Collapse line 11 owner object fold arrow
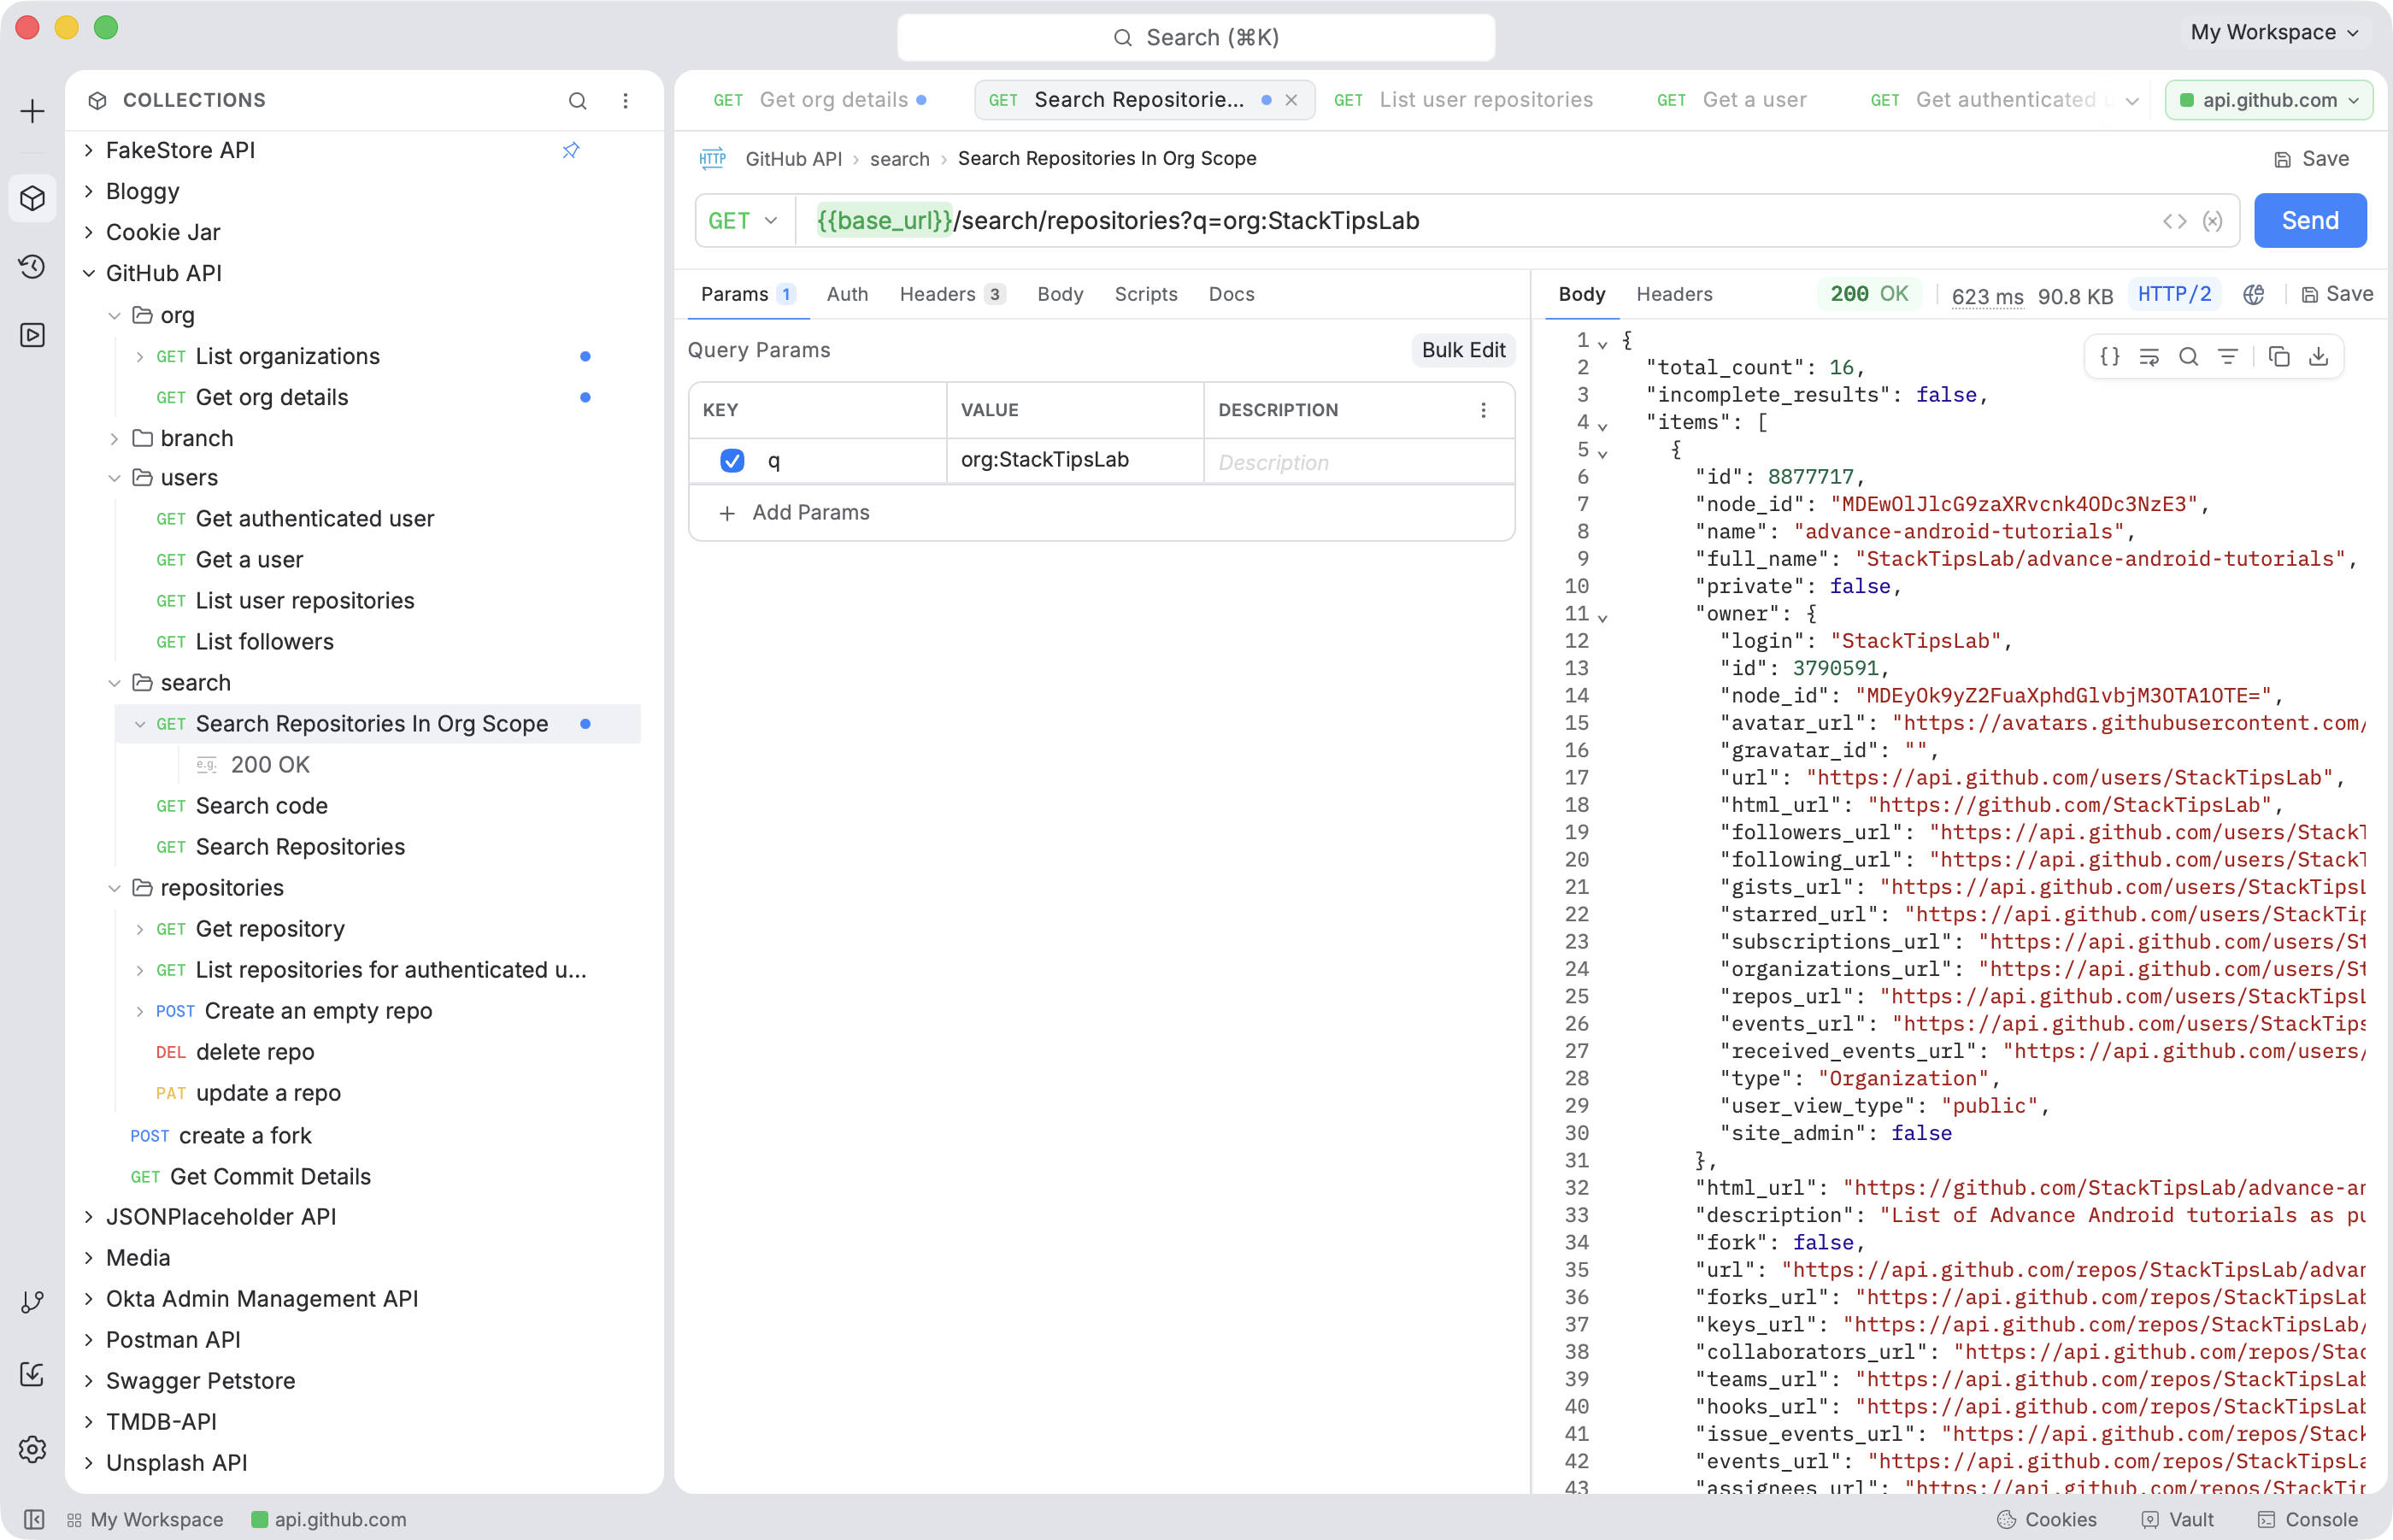 click(x=1603, y=617)
